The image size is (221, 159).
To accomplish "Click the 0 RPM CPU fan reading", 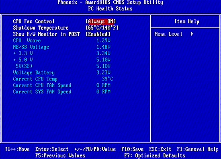I will 103,85.
